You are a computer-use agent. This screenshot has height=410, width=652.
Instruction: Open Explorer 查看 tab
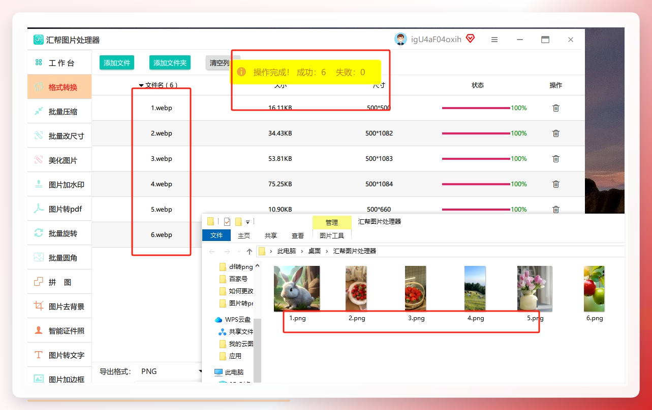pos(298,235)
